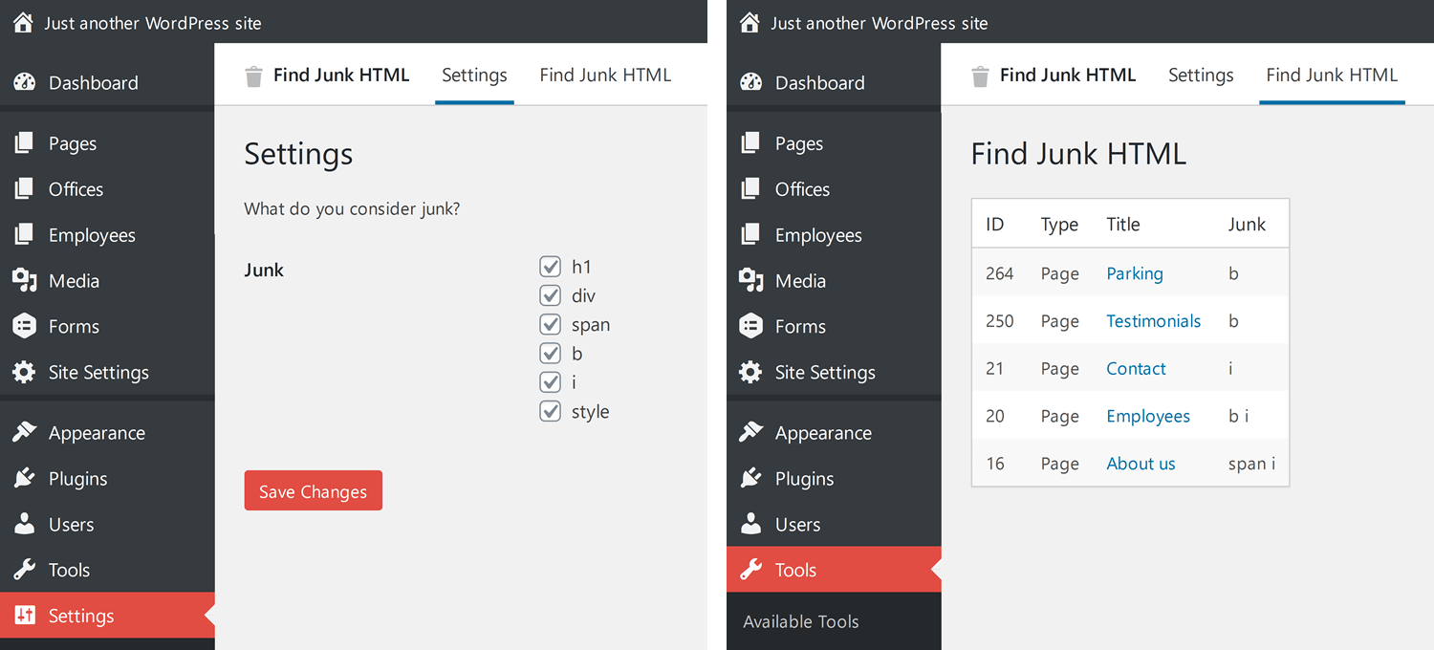The height and width of the screenshot is (650, 1434).
Task: Click Dashboard gauge icon in left sidebar
Action: 24,82
